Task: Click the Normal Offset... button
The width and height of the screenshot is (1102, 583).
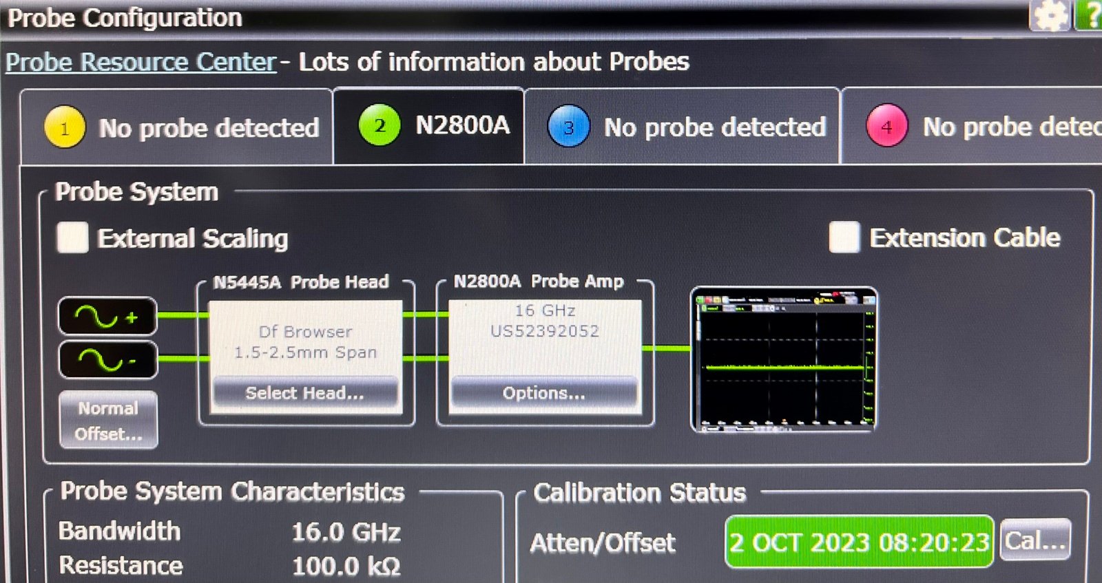Action: pos(108,421)
